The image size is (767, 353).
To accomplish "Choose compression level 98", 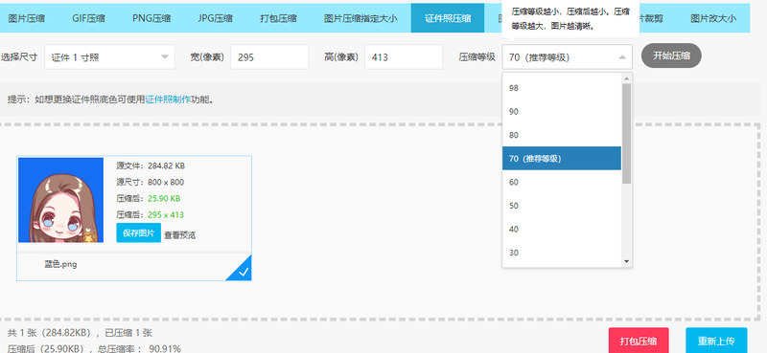I will pyautogui.click(x=562, y=88).
